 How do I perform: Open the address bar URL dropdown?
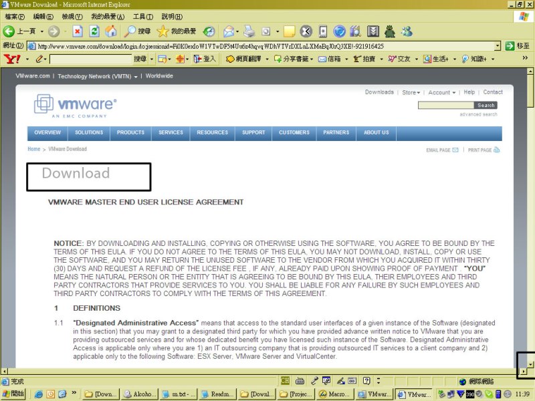498,45
